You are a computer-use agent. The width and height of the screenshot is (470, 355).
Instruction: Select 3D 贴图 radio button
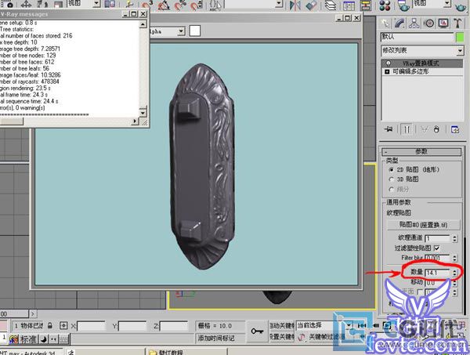pyautogui.click(x=391, y=179)
